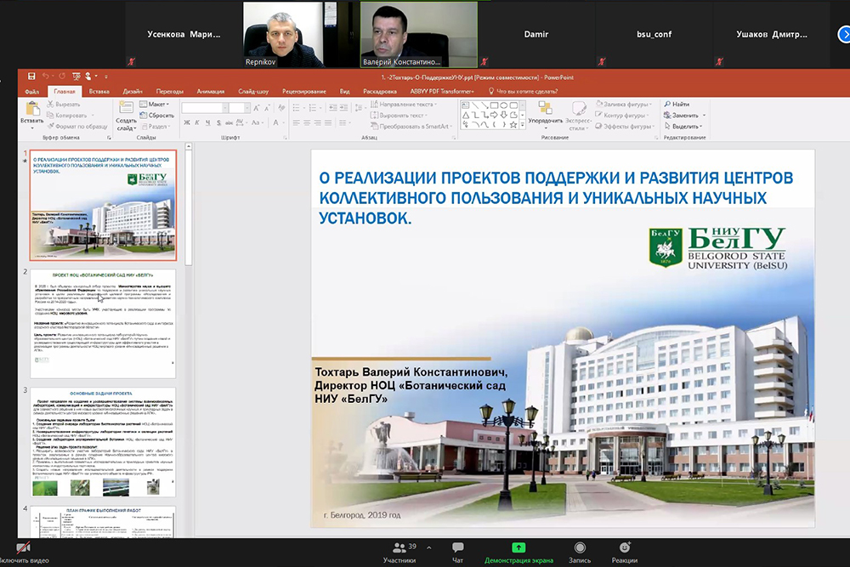Open the Анимация ribbon tab
This screenshot has width=850, height=567.
(x=210, y=91)
